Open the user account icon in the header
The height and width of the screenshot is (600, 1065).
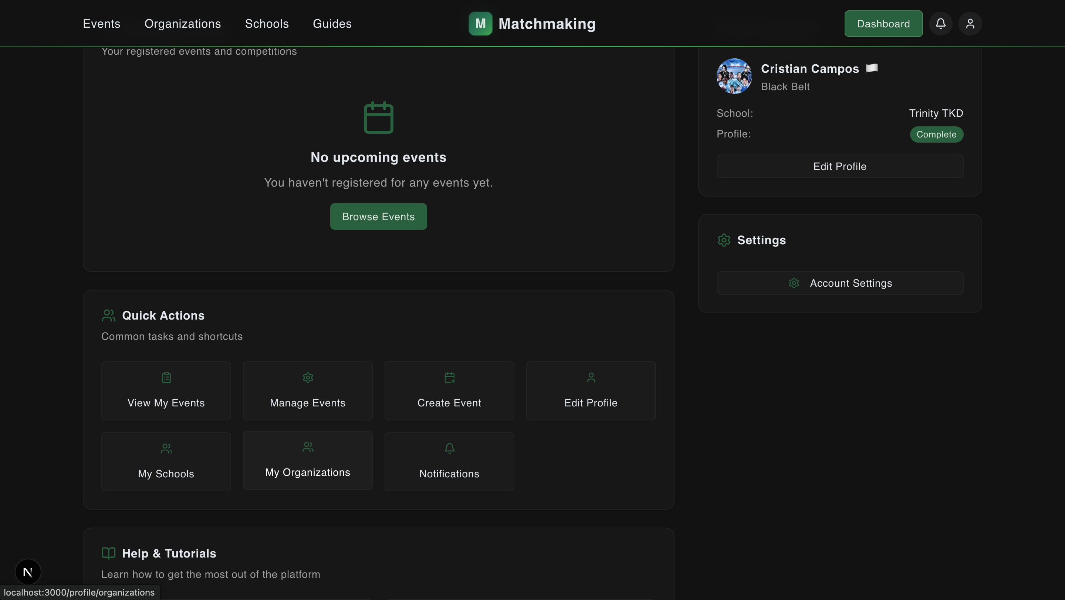[970, 24]
